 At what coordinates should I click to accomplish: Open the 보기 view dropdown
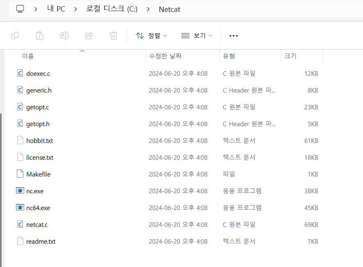196,36
